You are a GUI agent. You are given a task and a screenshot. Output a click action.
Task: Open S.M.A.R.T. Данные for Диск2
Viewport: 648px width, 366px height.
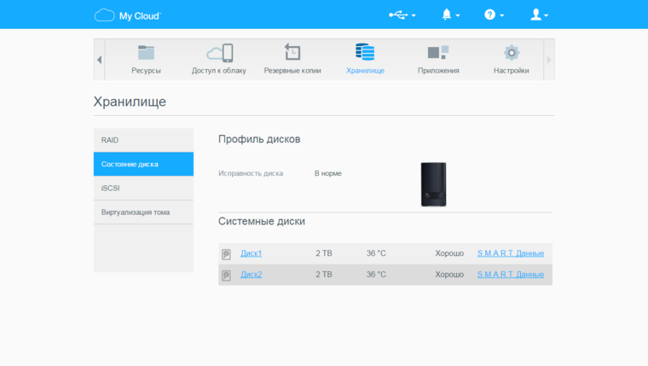(x=511, y=274)
